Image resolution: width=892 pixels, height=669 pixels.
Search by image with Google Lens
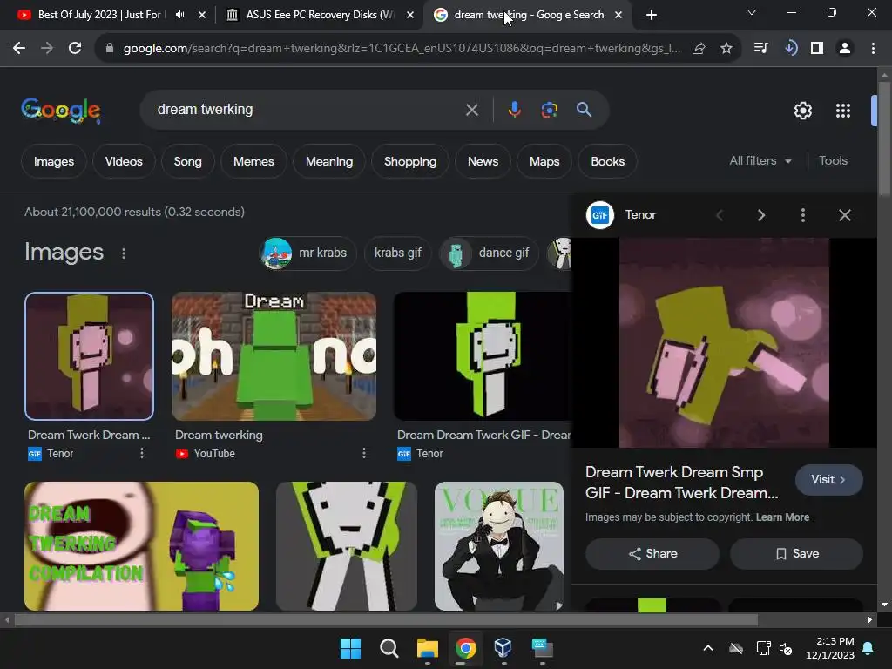click(x=549, y=110)
